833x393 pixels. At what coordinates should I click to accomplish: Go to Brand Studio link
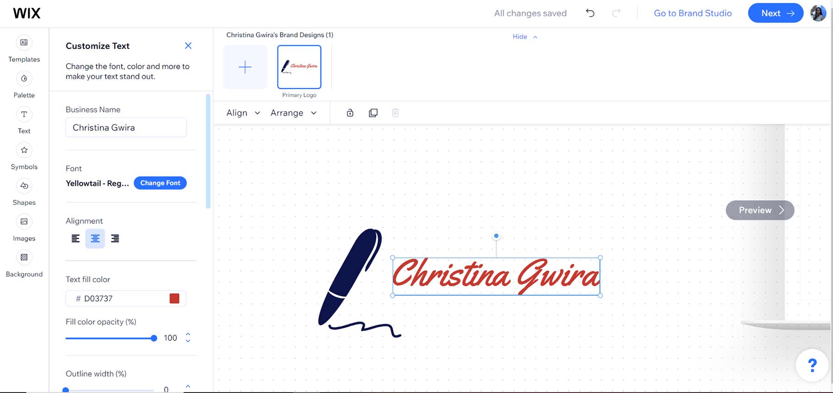pyautogui.click(x=692, y=13)
